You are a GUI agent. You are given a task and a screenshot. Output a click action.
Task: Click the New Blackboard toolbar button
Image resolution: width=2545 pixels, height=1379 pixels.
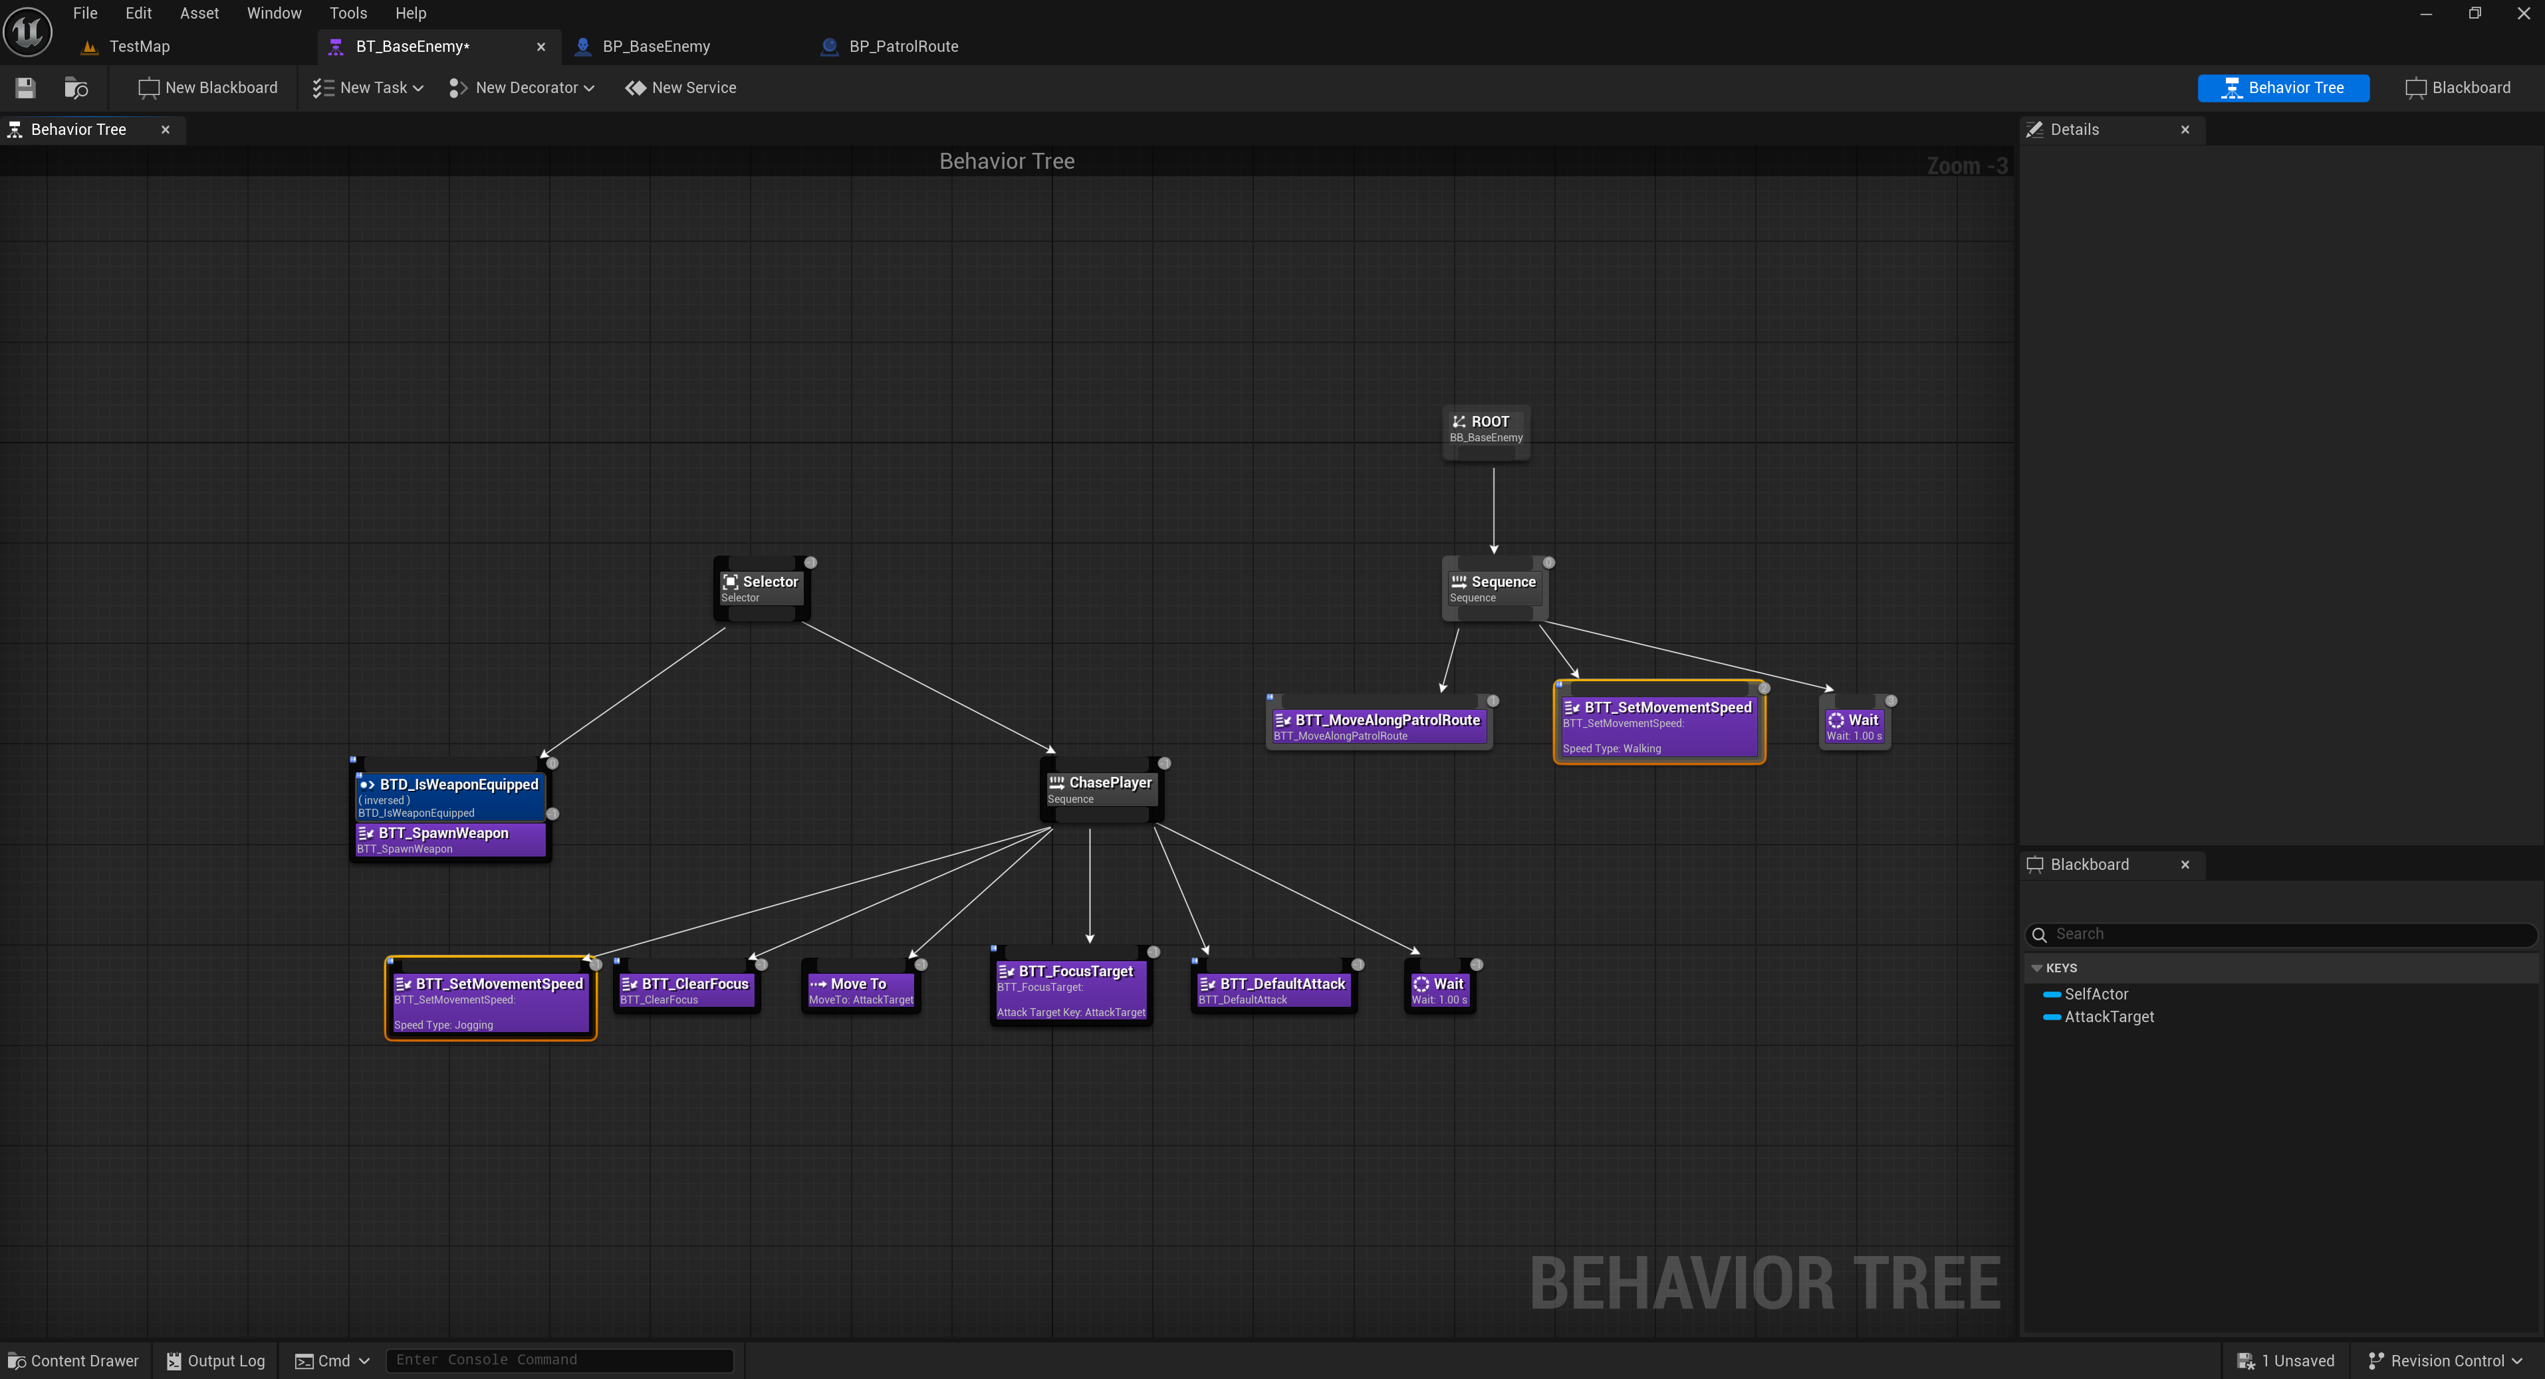click(x=207, y=88)
